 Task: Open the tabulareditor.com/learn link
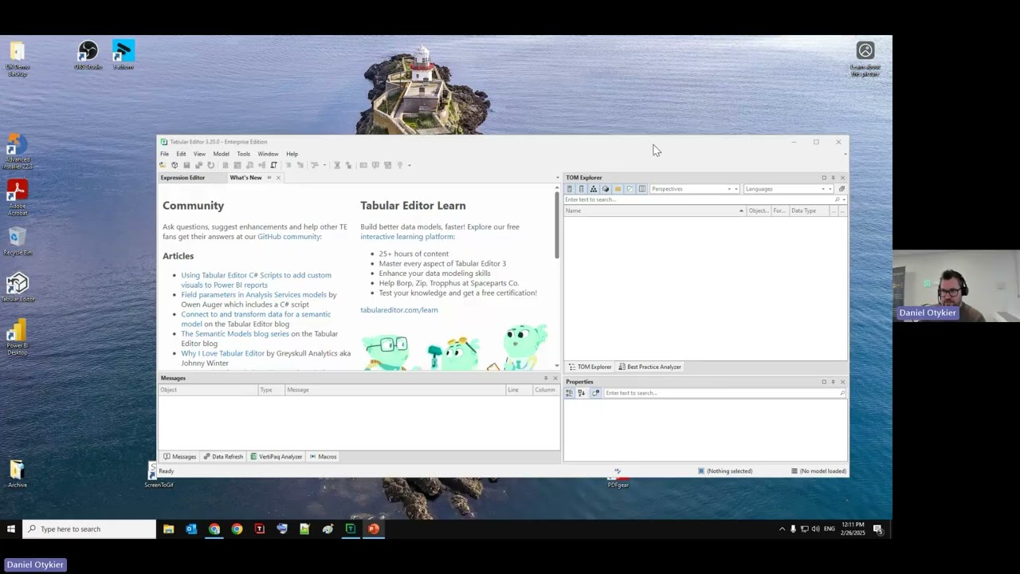point(398,310)
